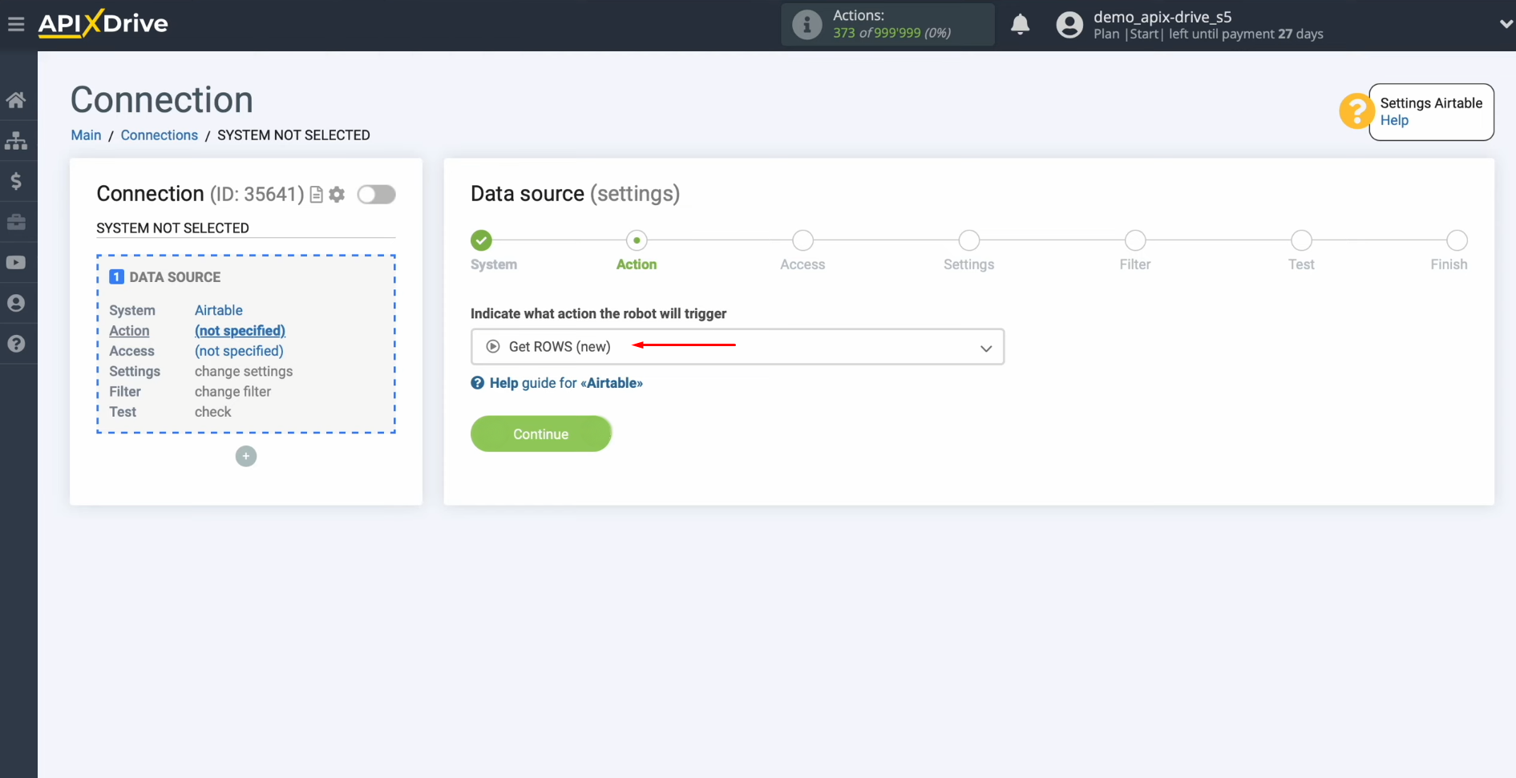The image size is (1516, 778).
Task: Enable the toggle switch beside Connection 35641
Action: point(376,194)
